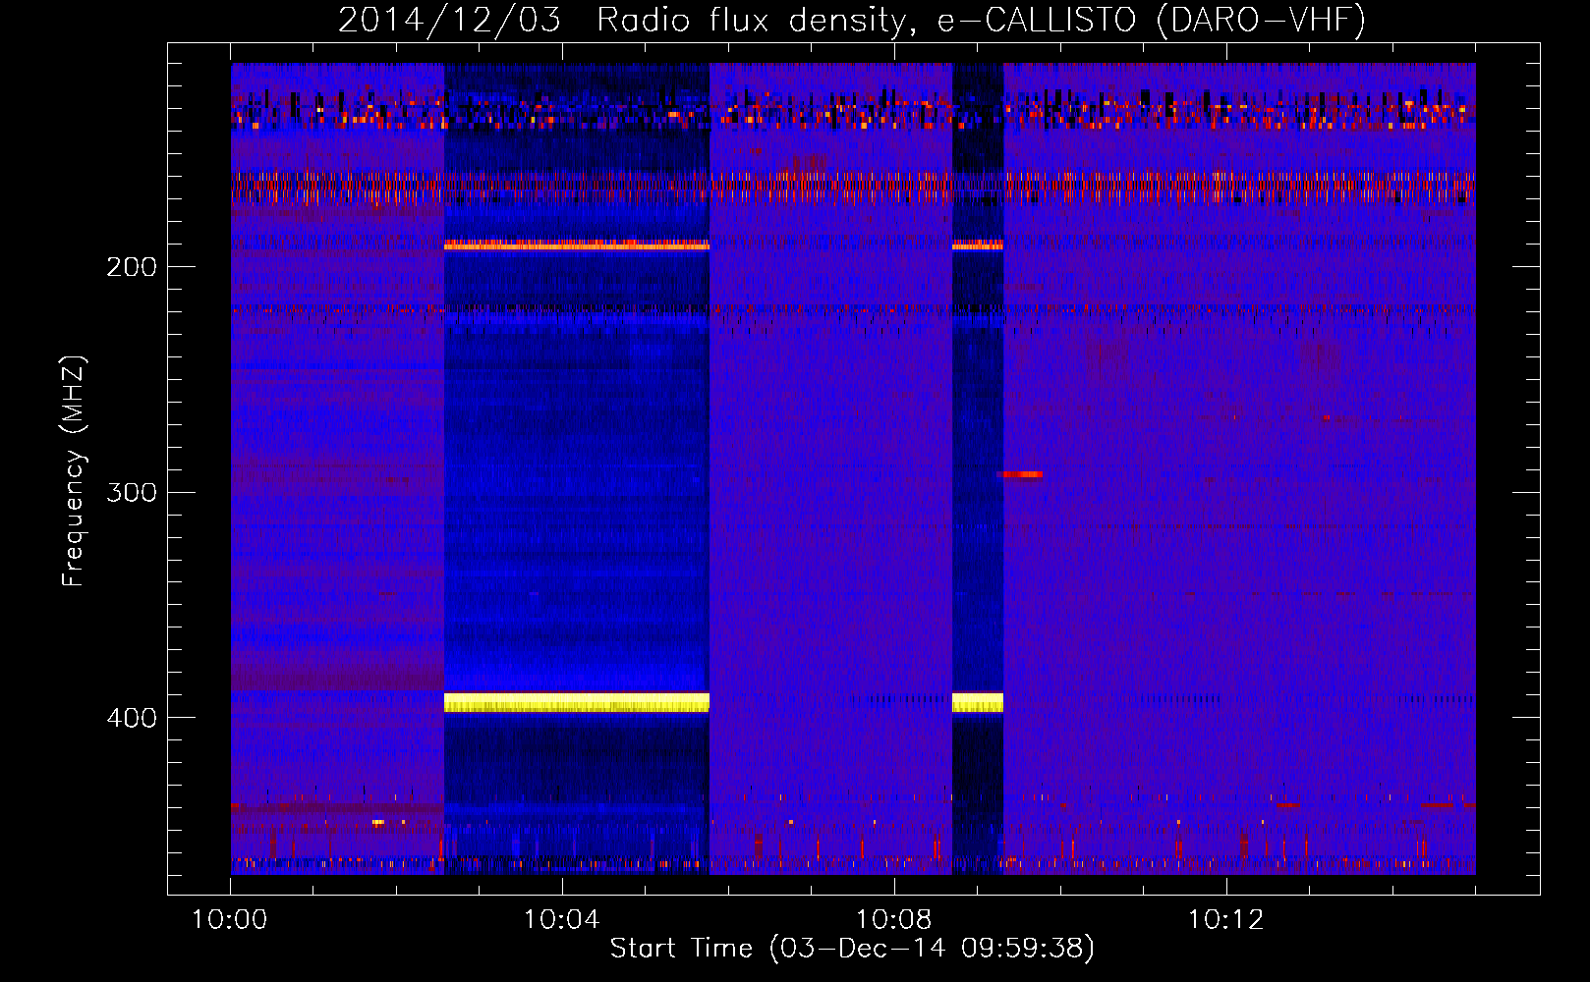1590x982 pixels.
Task: Click the 'Frequency (MHZ)' axis label
Action: (x=73, y=471)
